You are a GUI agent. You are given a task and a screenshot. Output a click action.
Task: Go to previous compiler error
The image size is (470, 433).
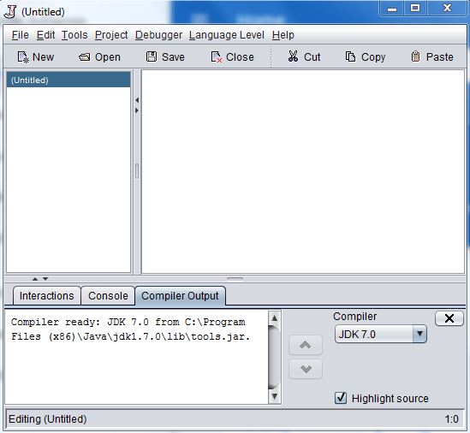pos(306,345)
